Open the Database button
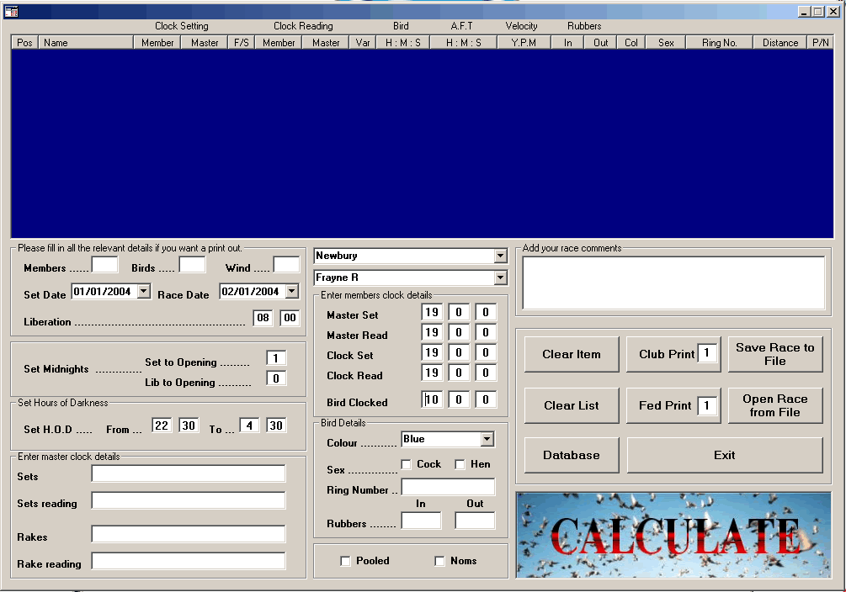This screenshot has height=592, width=846. tap(572, 455)
